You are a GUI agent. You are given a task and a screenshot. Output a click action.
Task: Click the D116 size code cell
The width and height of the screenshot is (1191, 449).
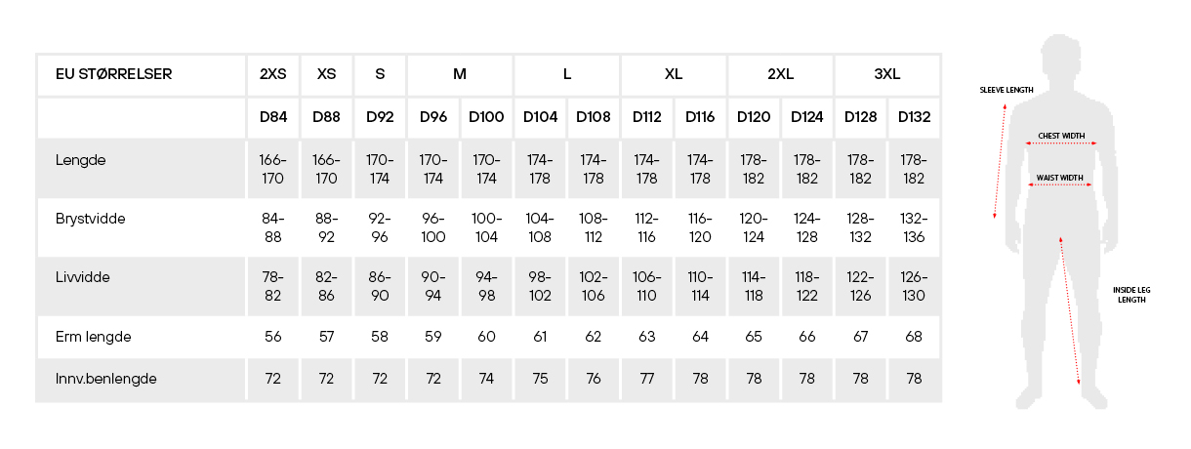point(700,118)
